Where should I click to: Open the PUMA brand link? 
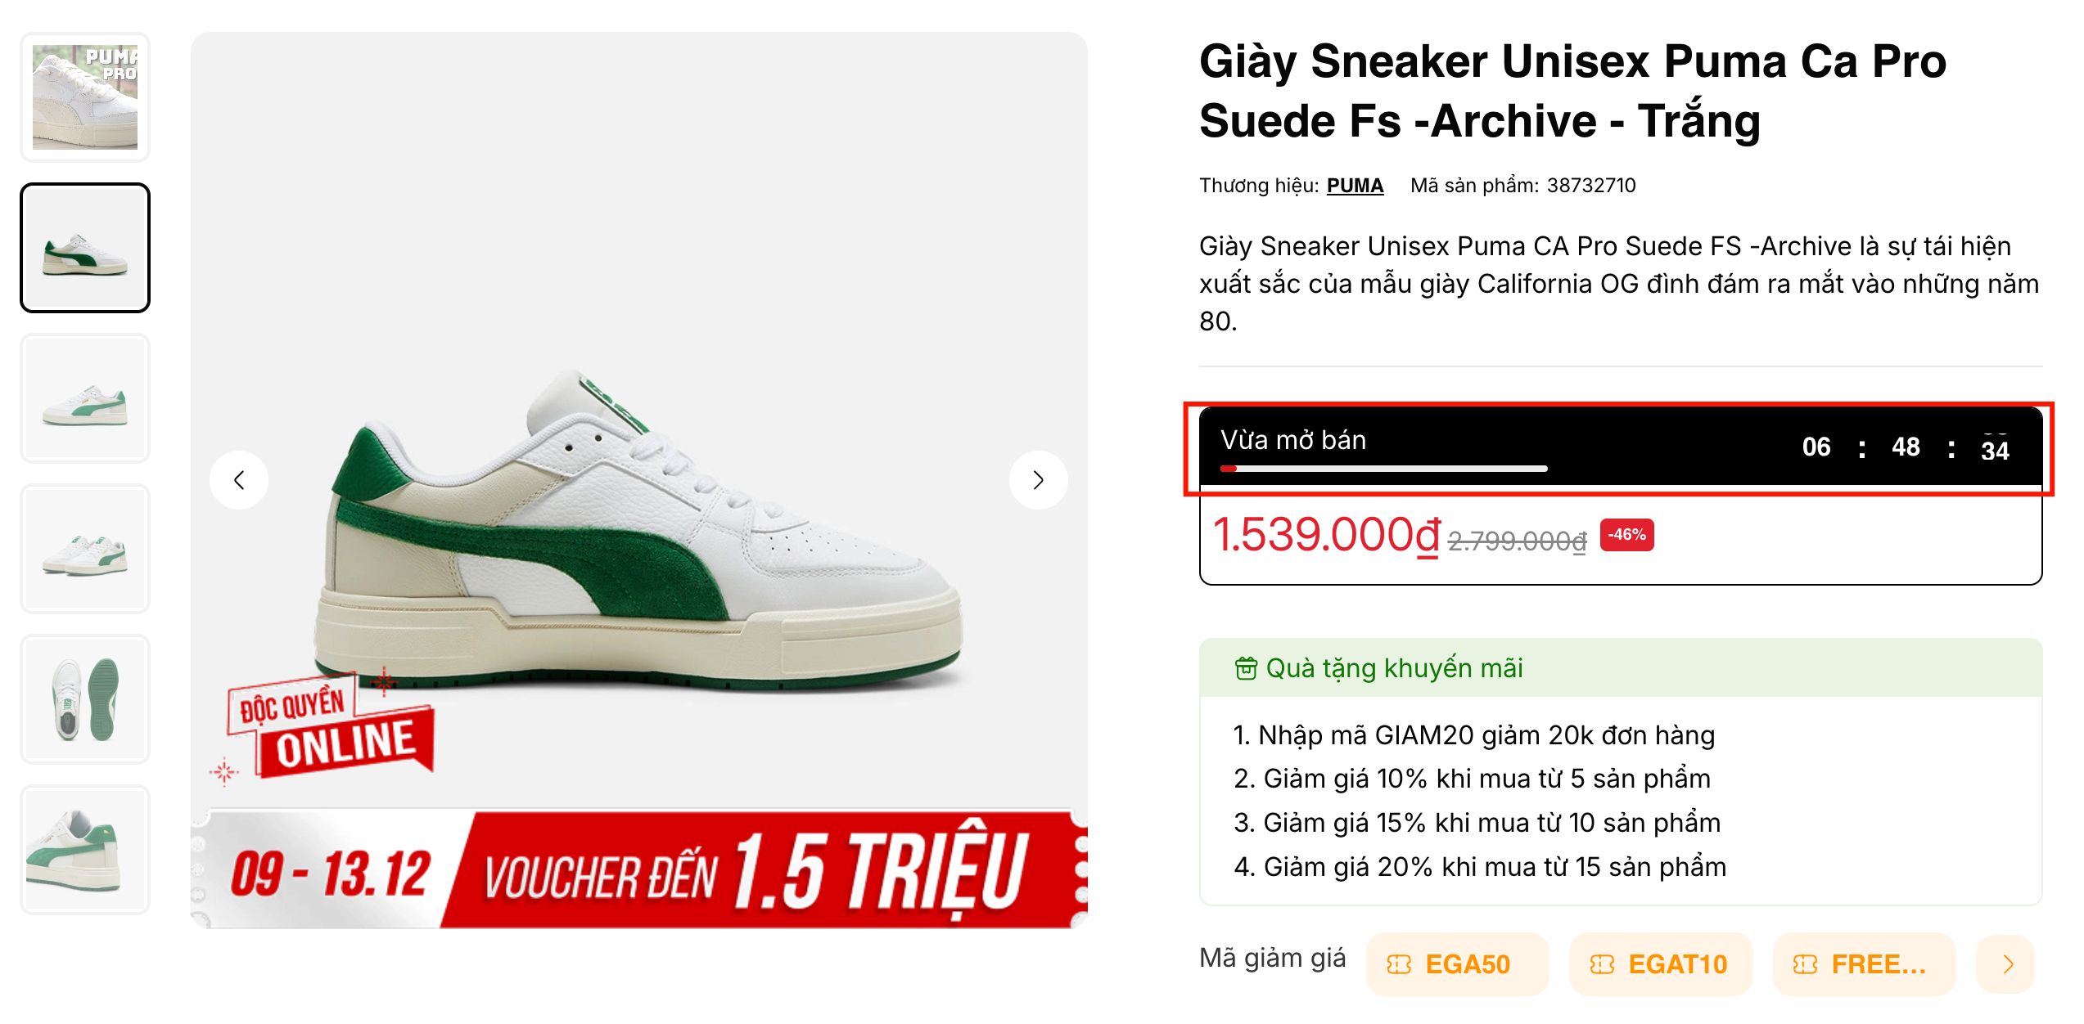point(1355,186)
